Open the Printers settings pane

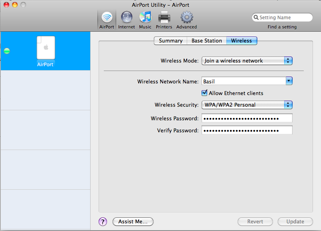[x=164, y=20]
